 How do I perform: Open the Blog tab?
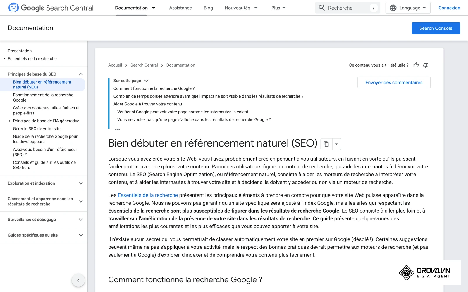click(x=208, y=8)
